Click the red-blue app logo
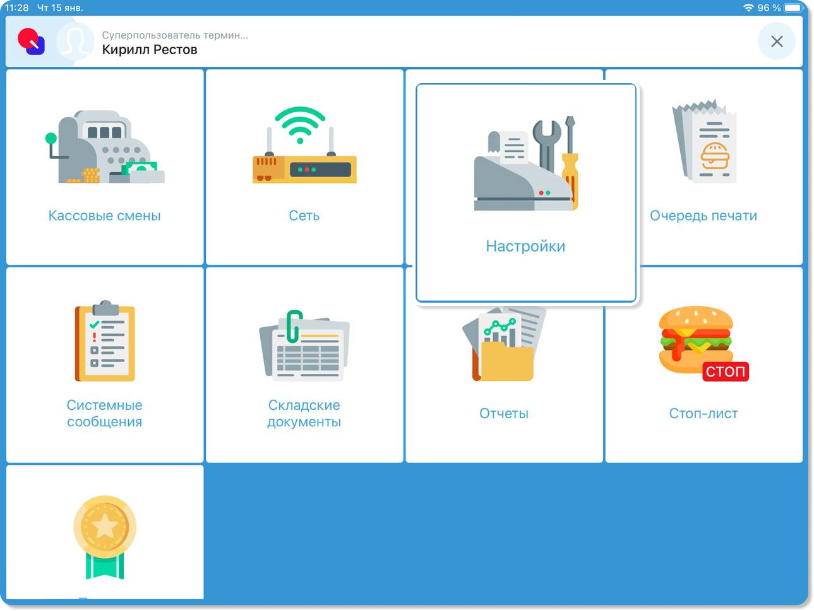The image size is (814, 611). coord(31,42)
